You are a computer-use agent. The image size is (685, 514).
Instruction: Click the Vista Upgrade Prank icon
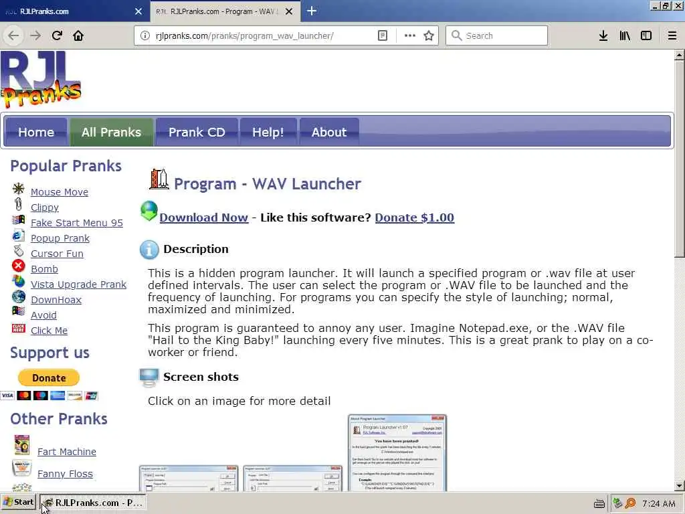(18, 281)
